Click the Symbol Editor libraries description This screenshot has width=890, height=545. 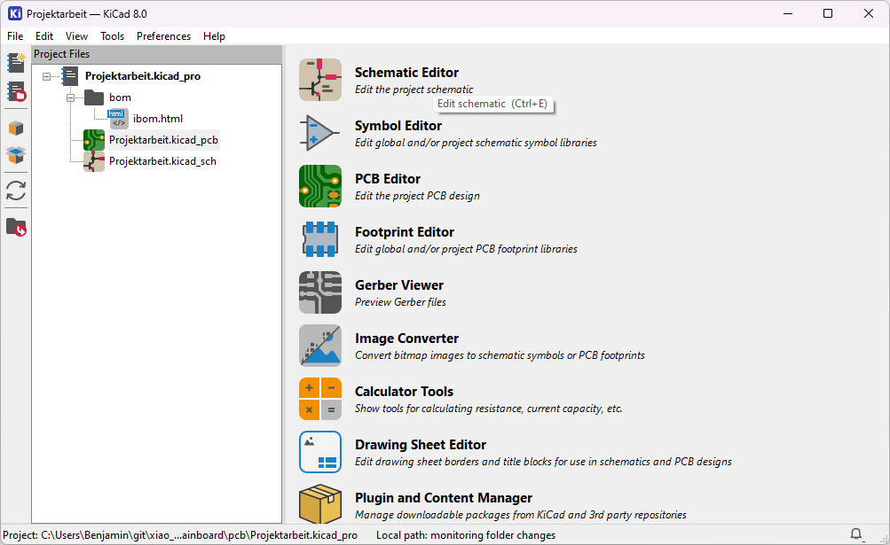point(476,143)
